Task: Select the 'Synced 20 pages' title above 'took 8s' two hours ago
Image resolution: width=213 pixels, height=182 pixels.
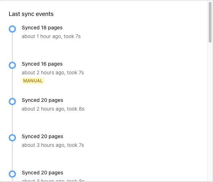Action: (42, 100)
